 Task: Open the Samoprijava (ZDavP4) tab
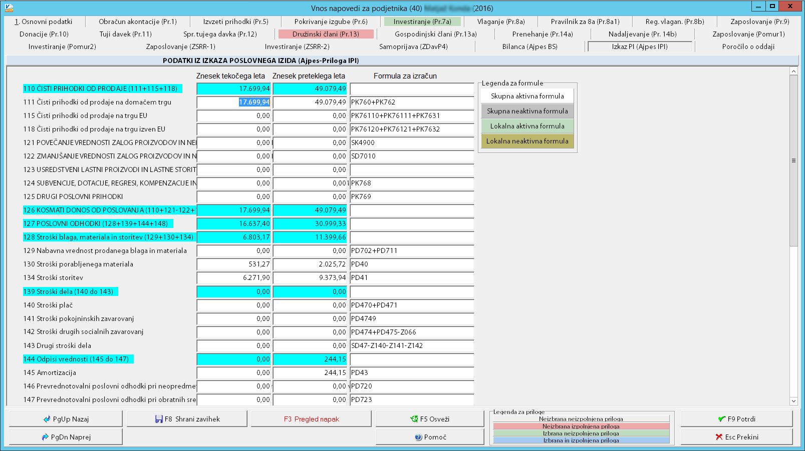coord(414,46)
